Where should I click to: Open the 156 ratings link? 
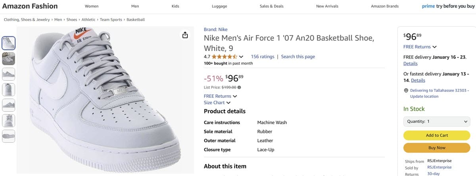263,57
